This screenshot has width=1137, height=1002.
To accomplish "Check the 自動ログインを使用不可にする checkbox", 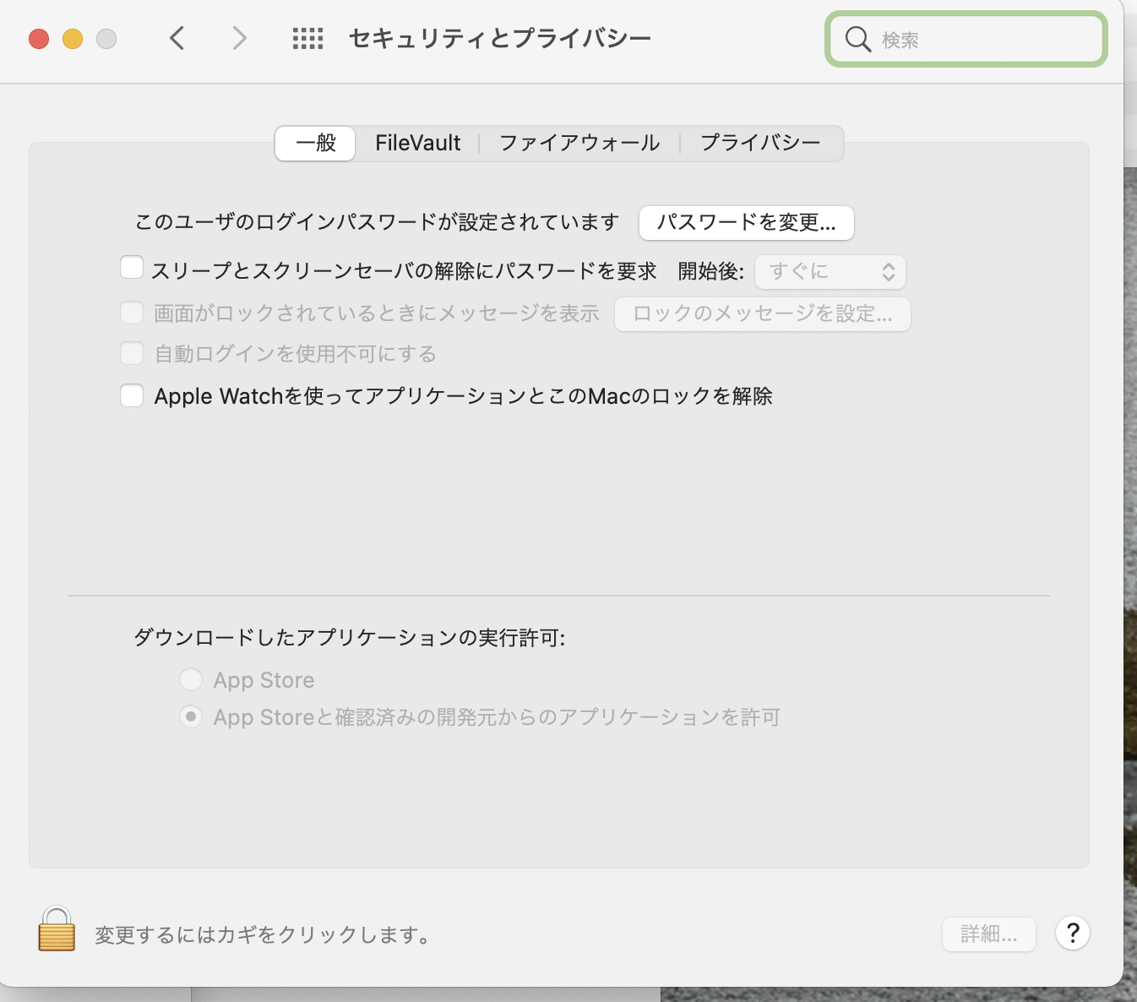I will click(x=132, y=353).
